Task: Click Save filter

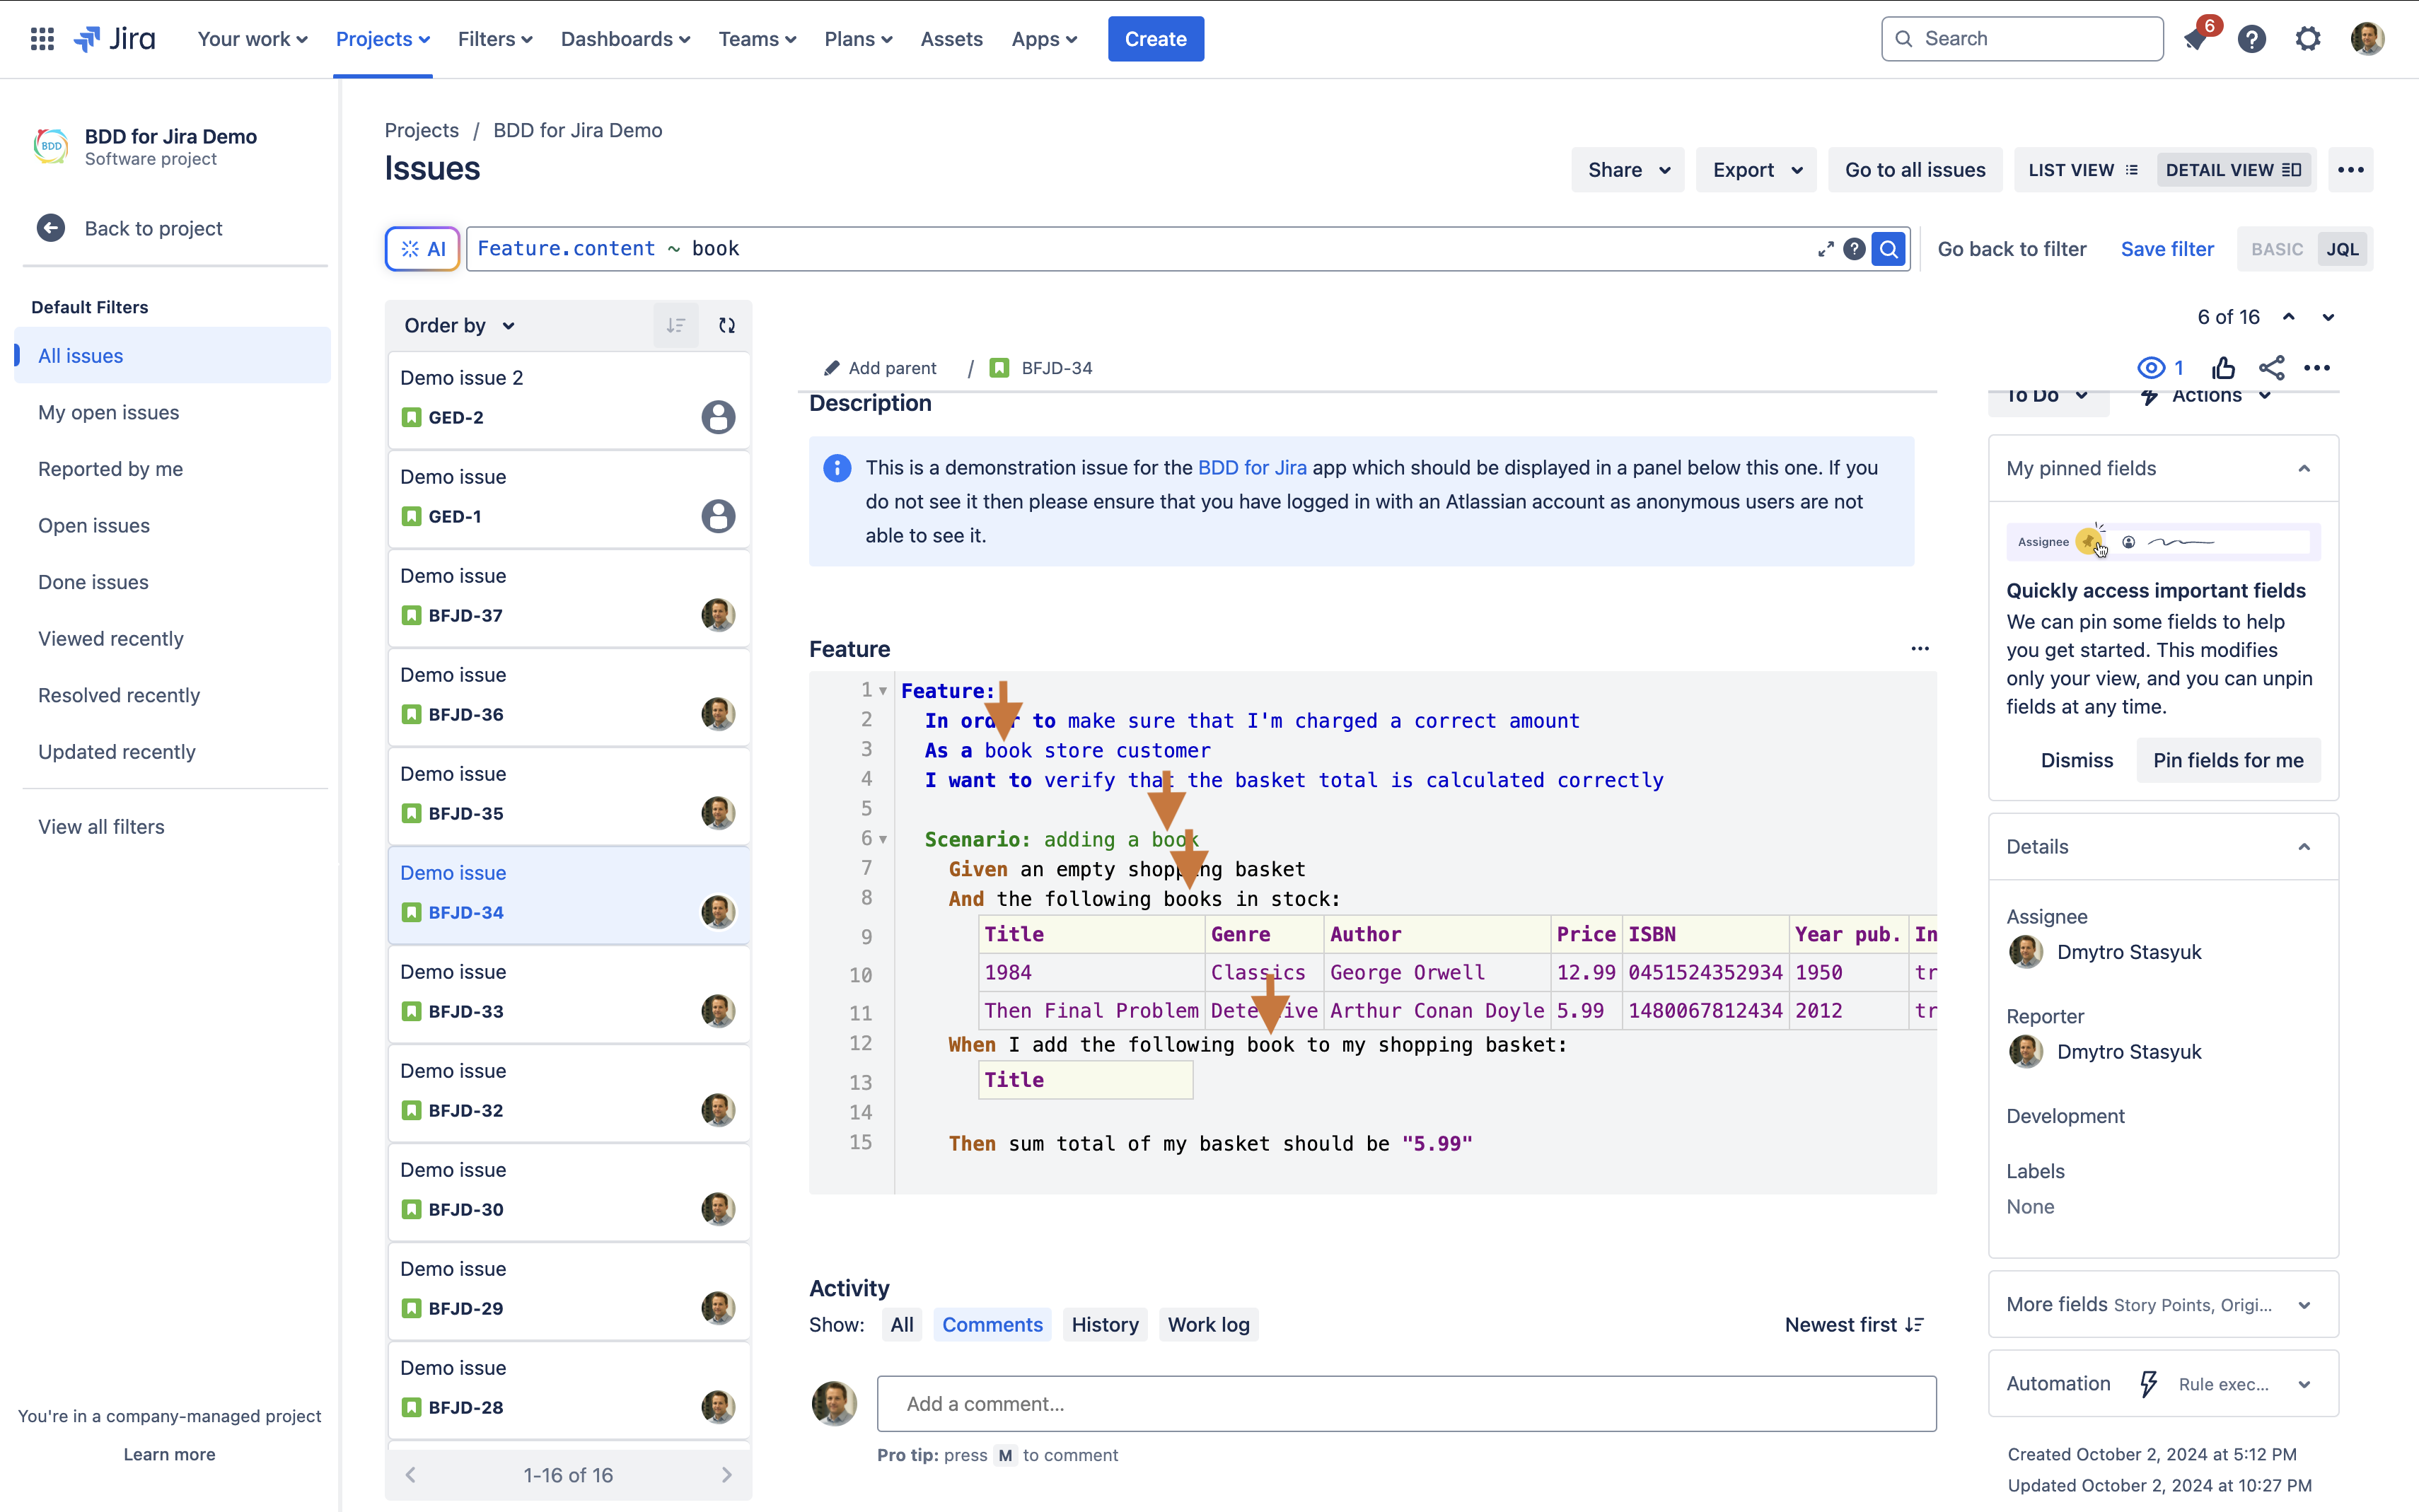Action: point(2166,249)
